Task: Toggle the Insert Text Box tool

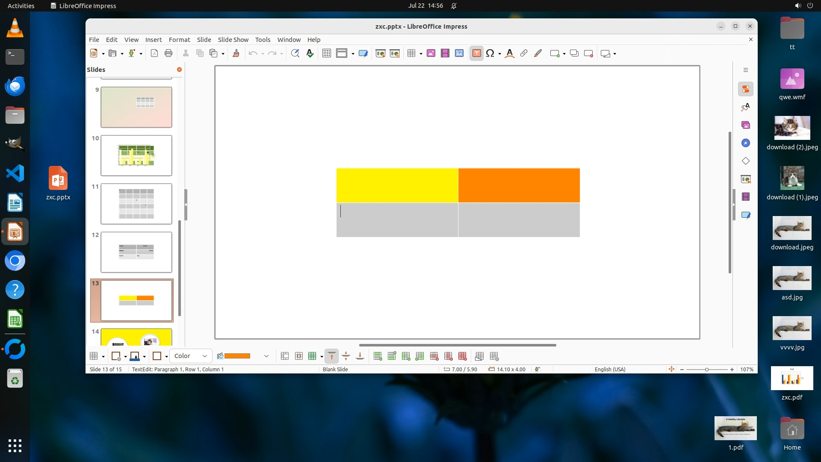Action: pos(476,53)
